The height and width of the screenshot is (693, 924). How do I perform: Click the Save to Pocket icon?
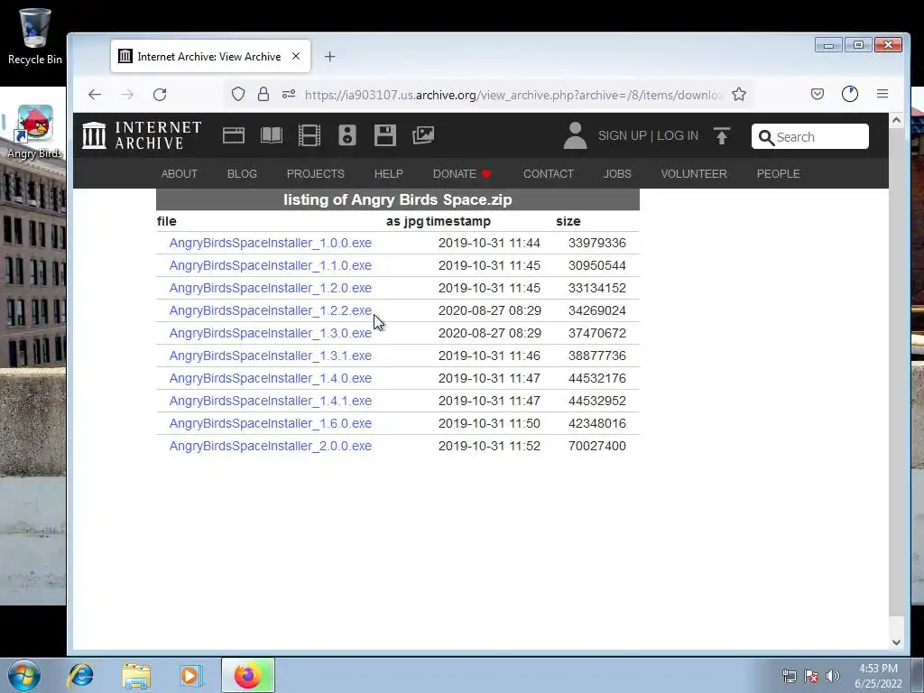[818, 94]
